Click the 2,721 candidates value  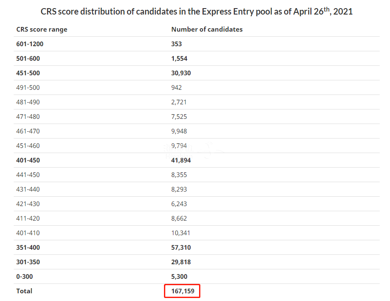(179, 102)
